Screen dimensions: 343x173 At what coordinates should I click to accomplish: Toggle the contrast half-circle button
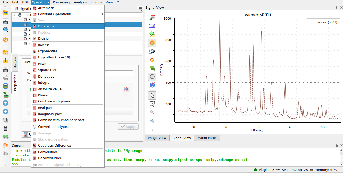[x=152, y=77]
